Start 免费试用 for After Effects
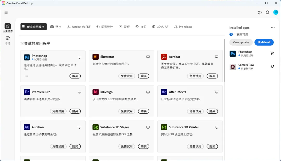This screenshot has width=281, height=161. click(x=195, y=111)
